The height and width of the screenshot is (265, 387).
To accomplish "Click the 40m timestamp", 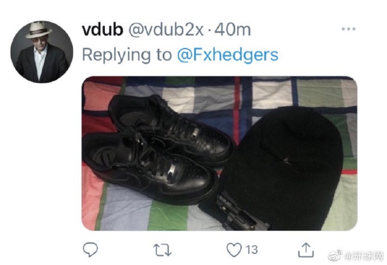I will click(233, 30).
